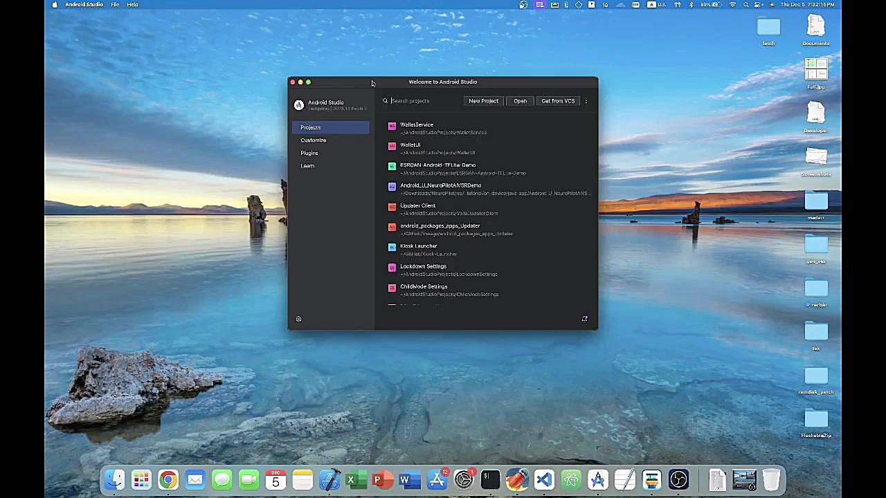The width and height of the screenshot is (886, 498).
Task: Open the Android Studio menu
Action: 84,4
